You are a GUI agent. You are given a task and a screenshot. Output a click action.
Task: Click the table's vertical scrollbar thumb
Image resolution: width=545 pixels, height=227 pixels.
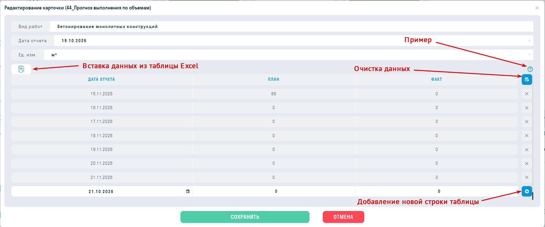pos(533,196)
